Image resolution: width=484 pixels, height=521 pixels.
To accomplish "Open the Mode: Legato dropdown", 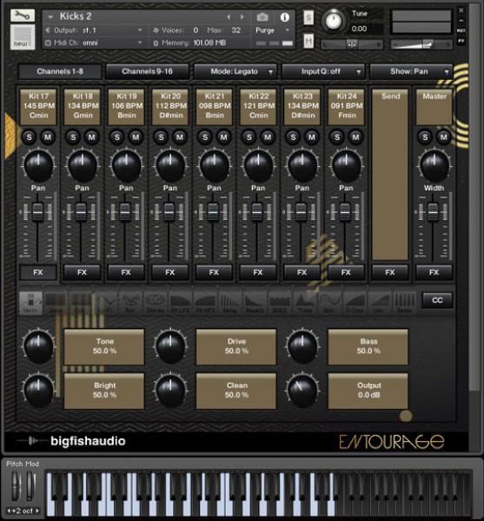I will (x=235, y=71).
